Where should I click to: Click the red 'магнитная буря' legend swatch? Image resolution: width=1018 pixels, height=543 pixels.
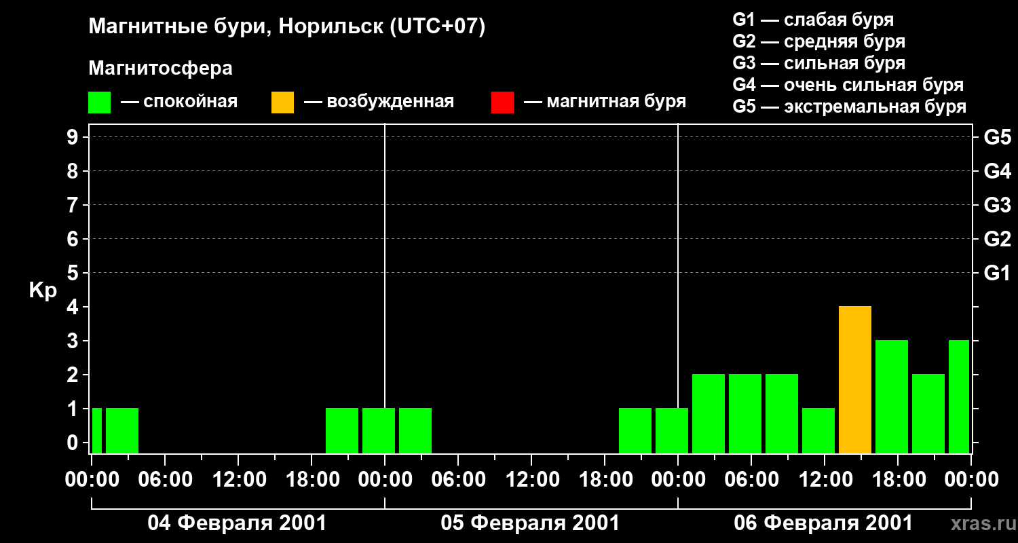[502, 102]
